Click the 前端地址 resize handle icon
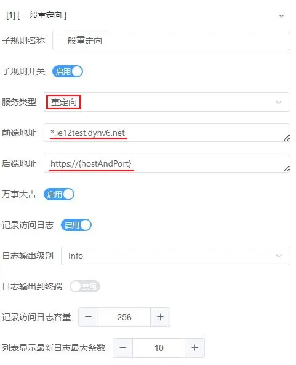 287,138
